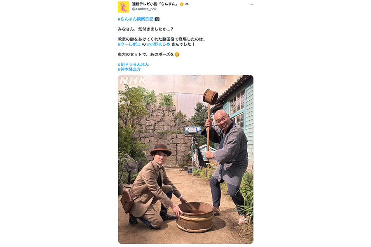The width and height of the screenshot is (371, 247).
Task: Open the #神木隆之介 hashtag
Action: [129, 69]
